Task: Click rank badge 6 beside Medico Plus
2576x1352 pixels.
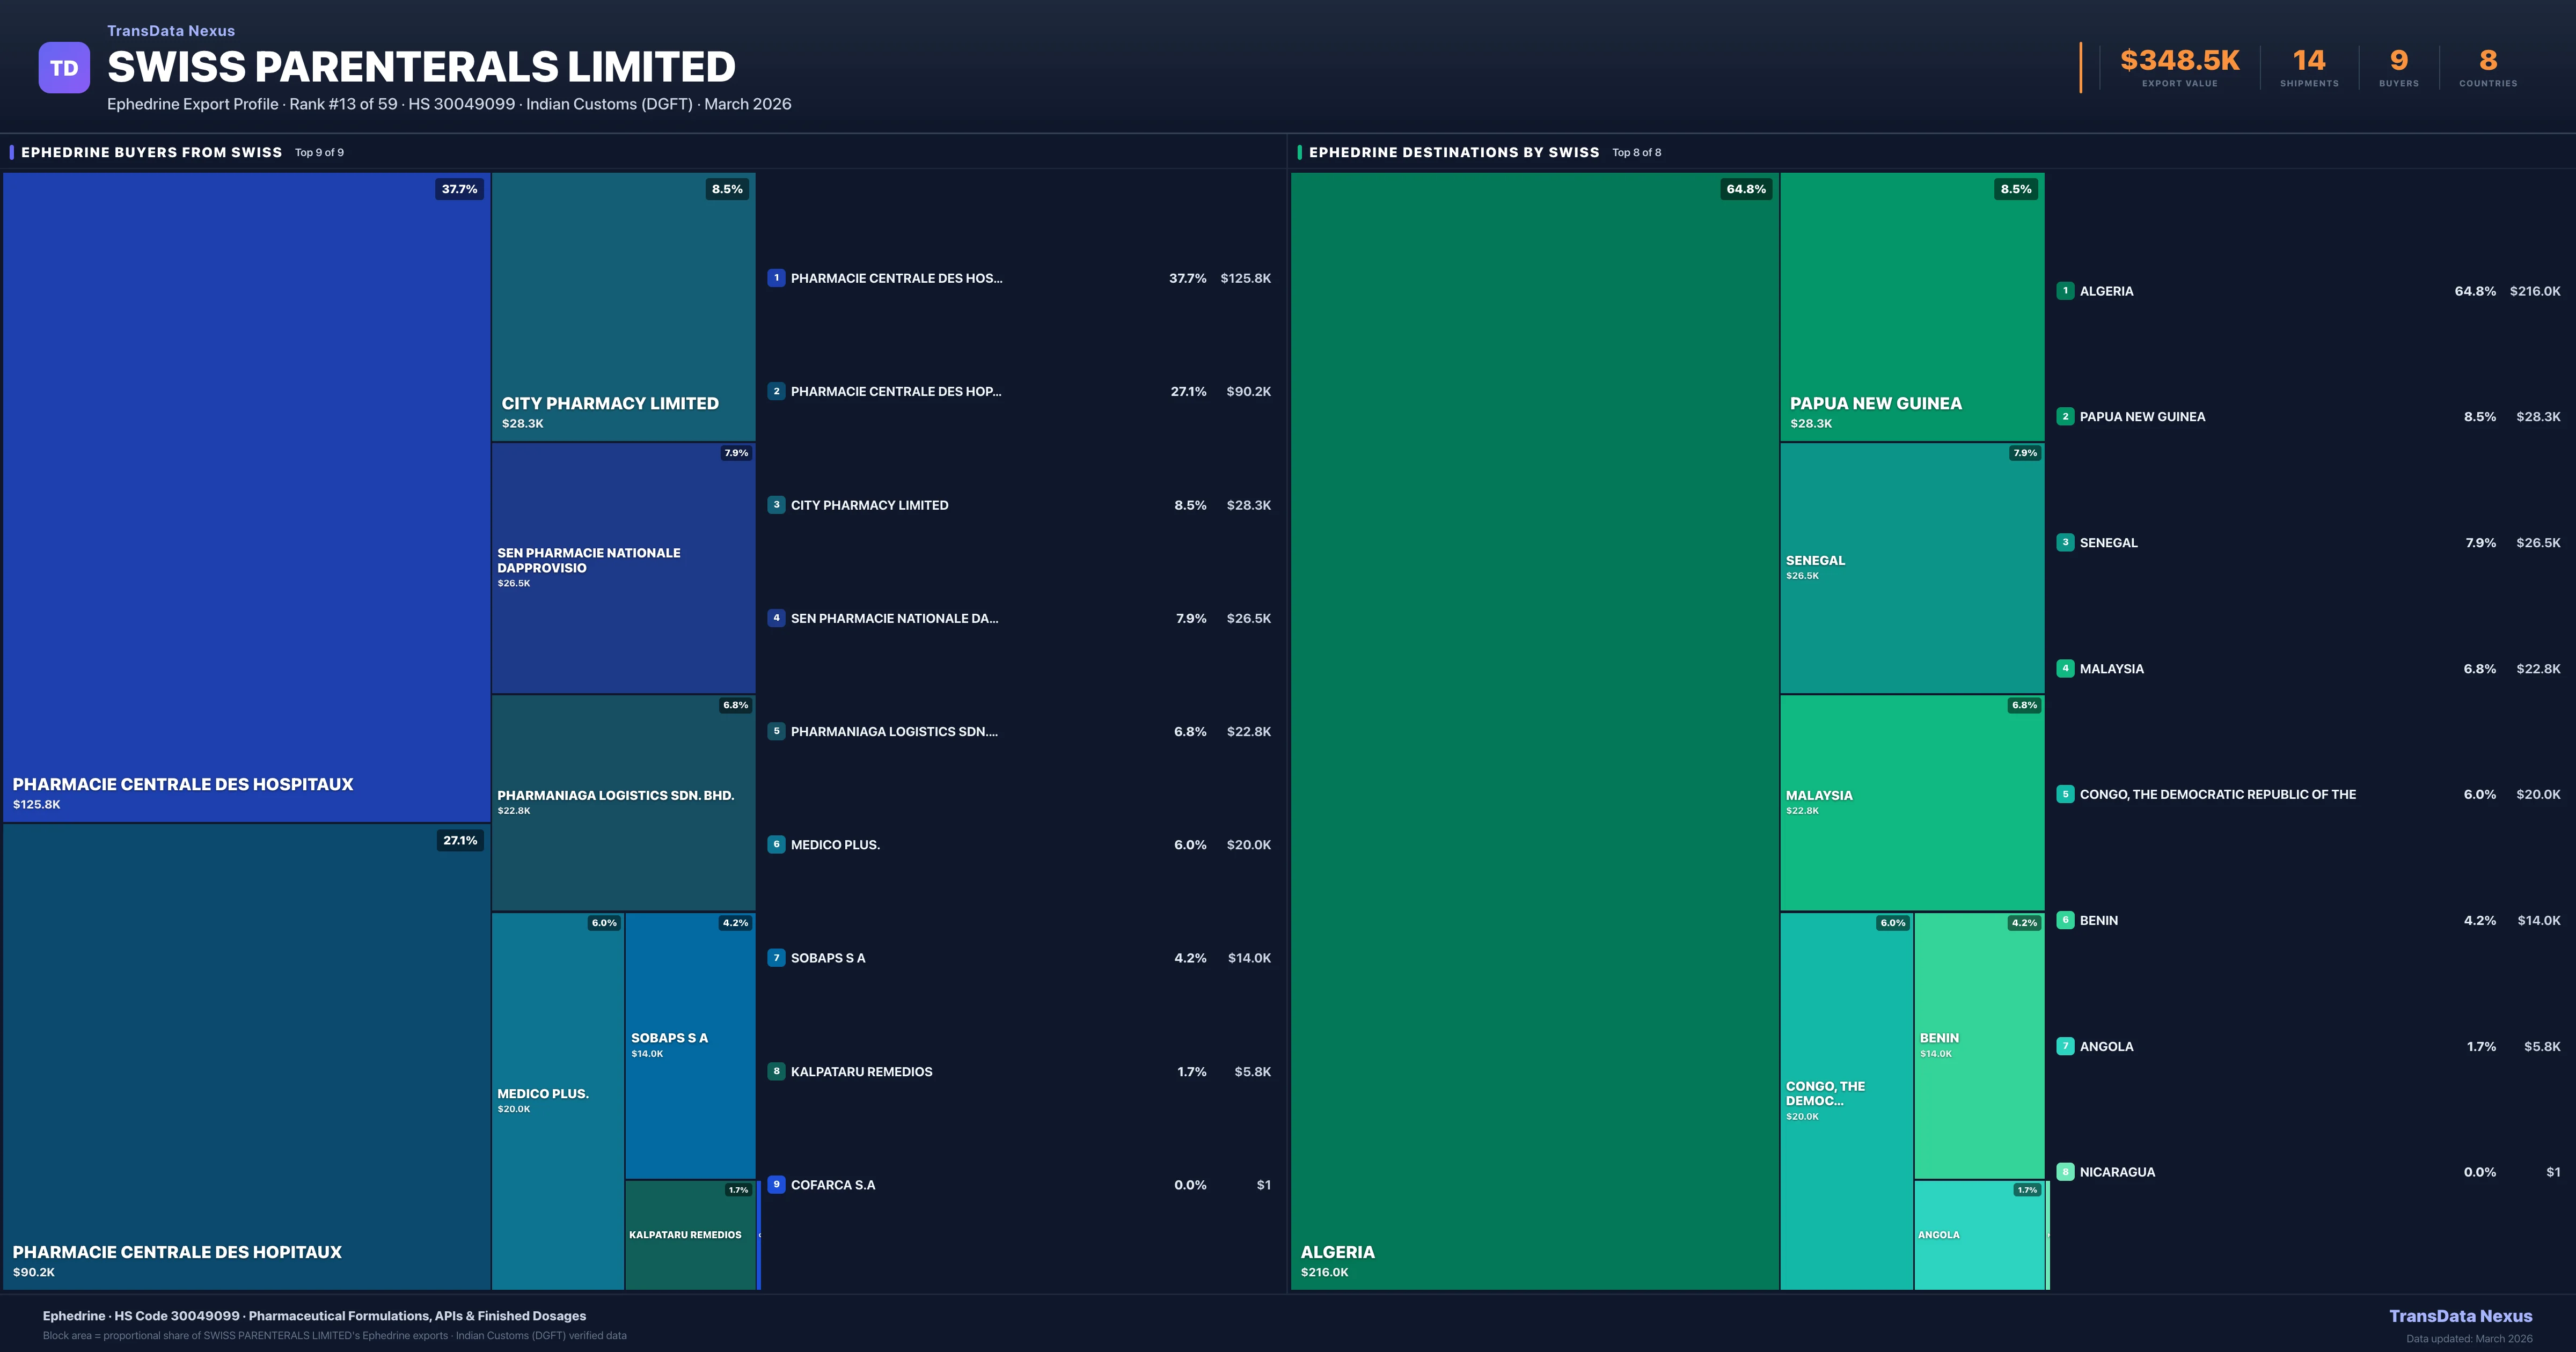Action: 776,845
